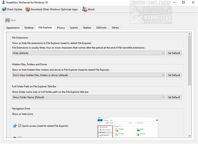198x144 pixels.
Task: Click the 'File Extensions' group heading
Action: click(20, 38)
